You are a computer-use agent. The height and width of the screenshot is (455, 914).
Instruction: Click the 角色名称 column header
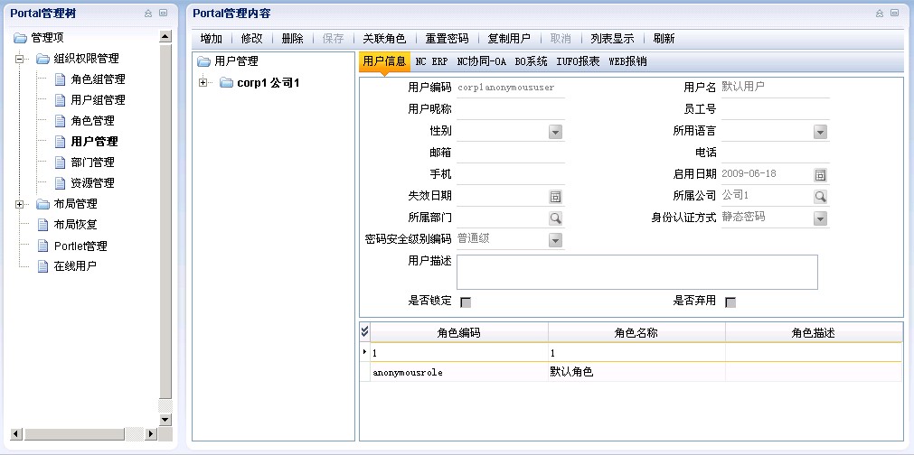pyautogui.click(x=636, y=333)
